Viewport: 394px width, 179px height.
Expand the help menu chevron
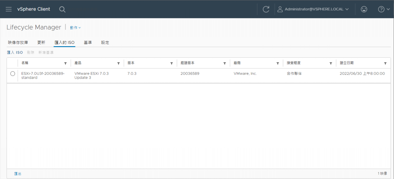coord(388,9)
